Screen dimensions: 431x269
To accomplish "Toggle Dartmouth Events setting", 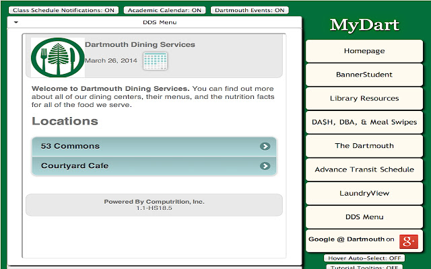I will 250,10.
